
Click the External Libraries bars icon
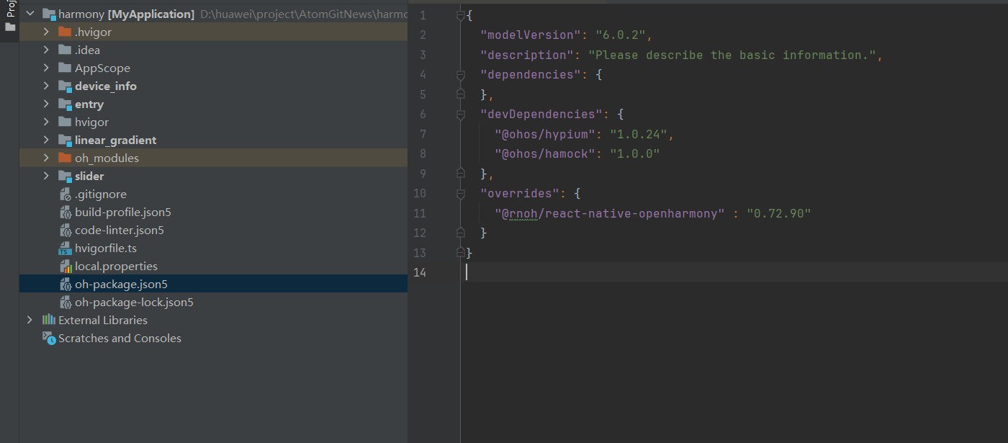click(x=48, y=320)
